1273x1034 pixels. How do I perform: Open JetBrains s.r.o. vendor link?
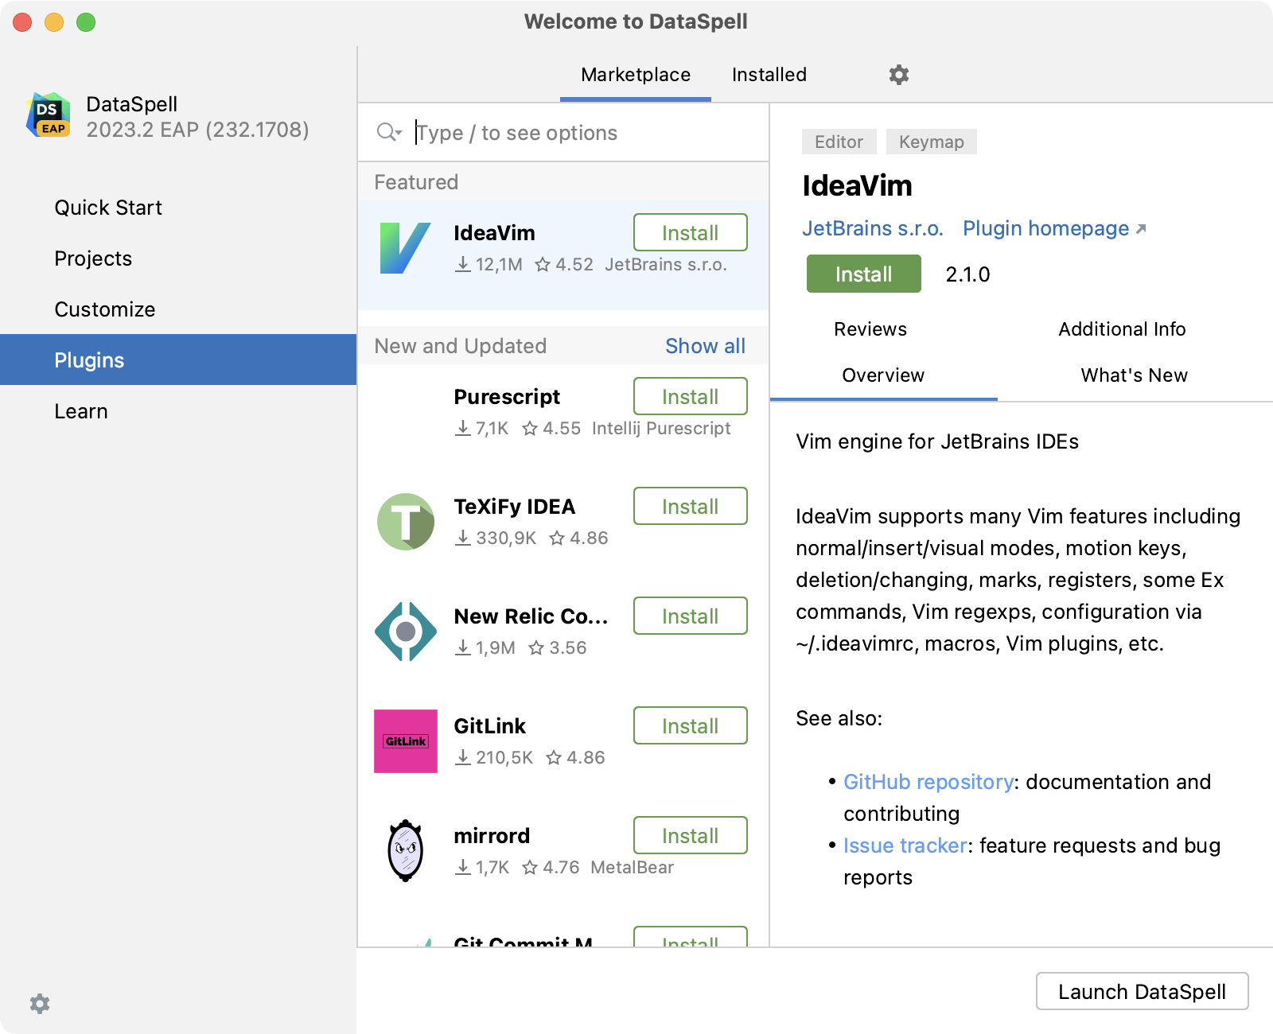pos(873,229)
